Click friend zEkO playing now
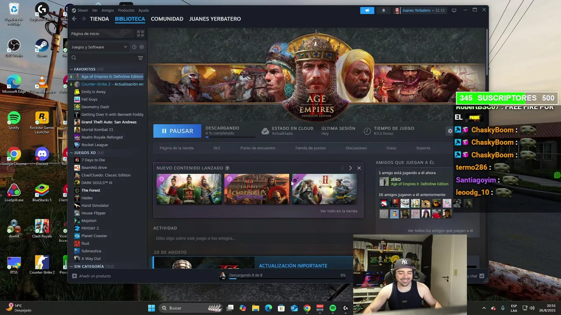Image resolution: width=561 pixels, height=315 pixels. click(x=414, y=182)
